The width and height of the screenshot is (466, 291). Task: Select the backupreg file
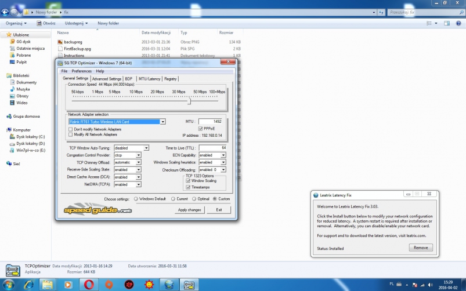click(x=73, y=42)
